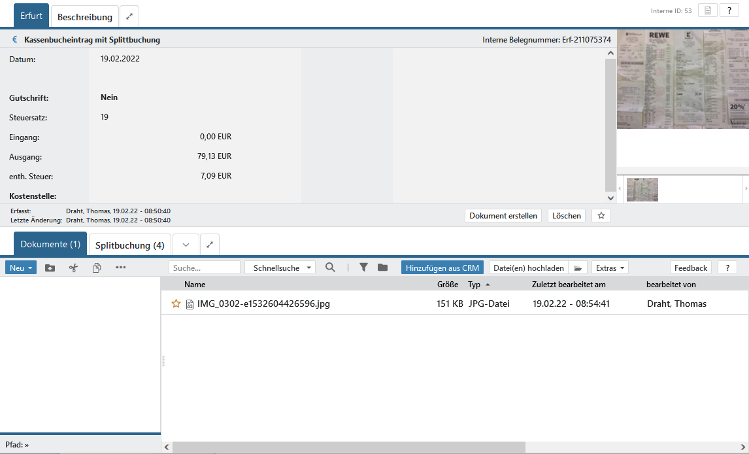Expand the upper panel with arrows icon
The image size is (749, 454).
(129, 16)
